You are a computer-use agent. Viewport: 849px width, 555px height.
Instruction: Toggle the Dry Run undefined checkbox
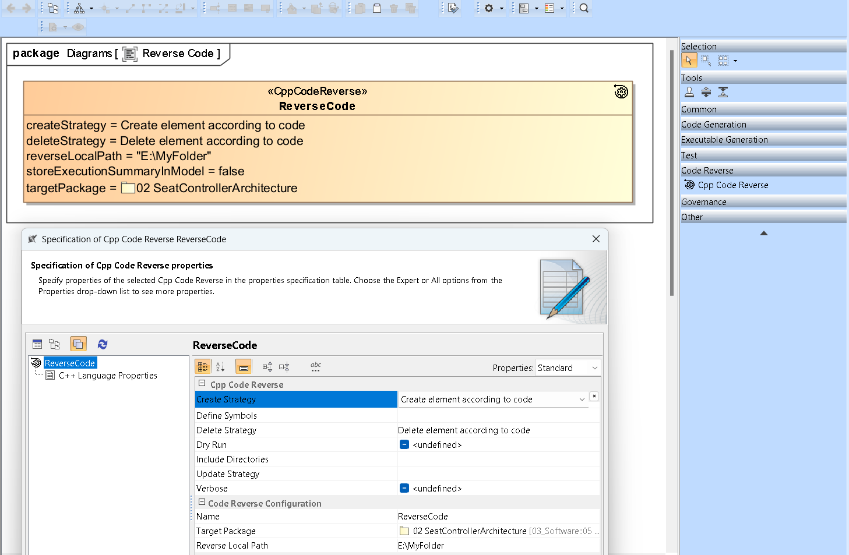(404, 444)
